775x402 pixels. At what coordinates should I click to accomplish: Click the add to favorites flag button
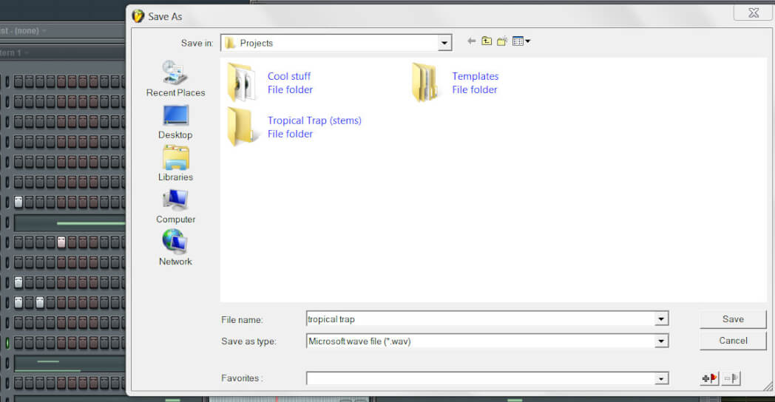pyautogui.click(x=709, y=378)
